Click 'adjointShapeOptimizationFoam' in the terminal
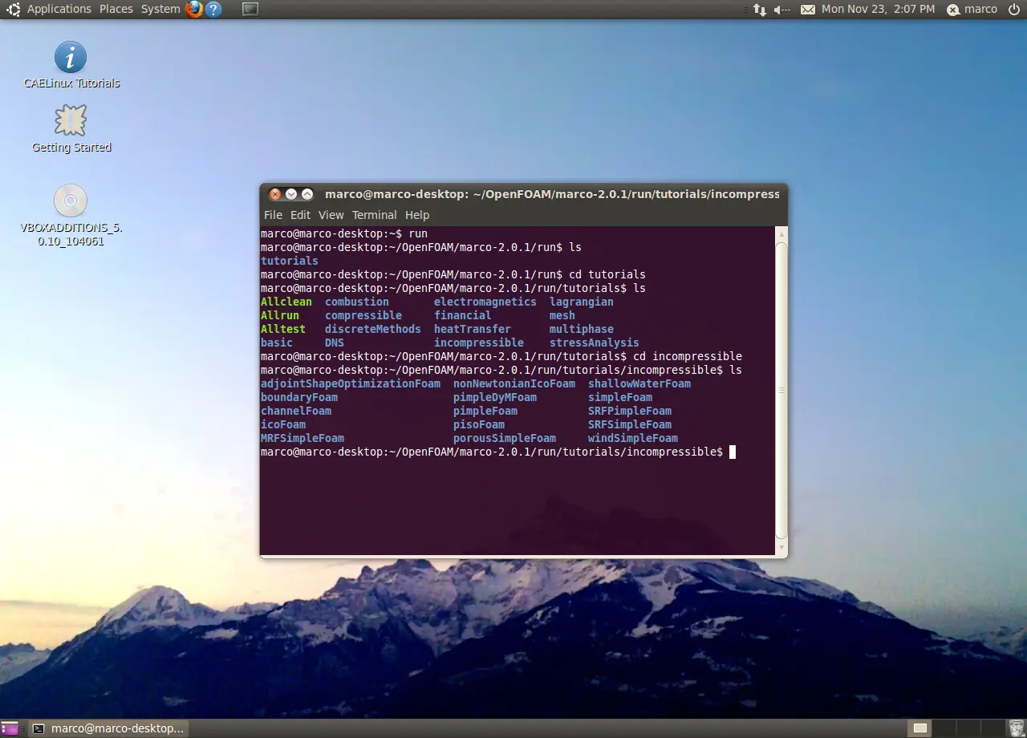This screenshot has width=1027, height=738. (x=351, y=384)
